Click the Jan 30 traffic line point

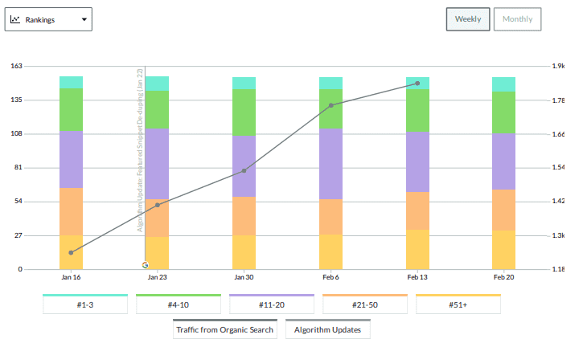click(244, 170)
